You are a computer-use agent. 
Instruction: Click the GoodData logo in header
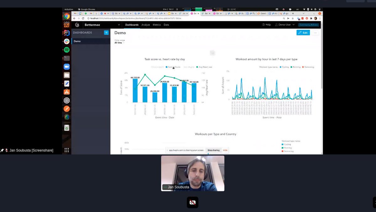[x=77, y=25]
